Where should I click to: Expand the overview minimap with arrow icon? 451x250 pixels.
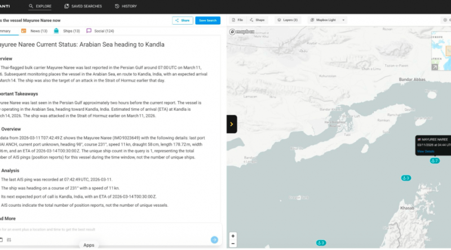click(x=435, y=67)
